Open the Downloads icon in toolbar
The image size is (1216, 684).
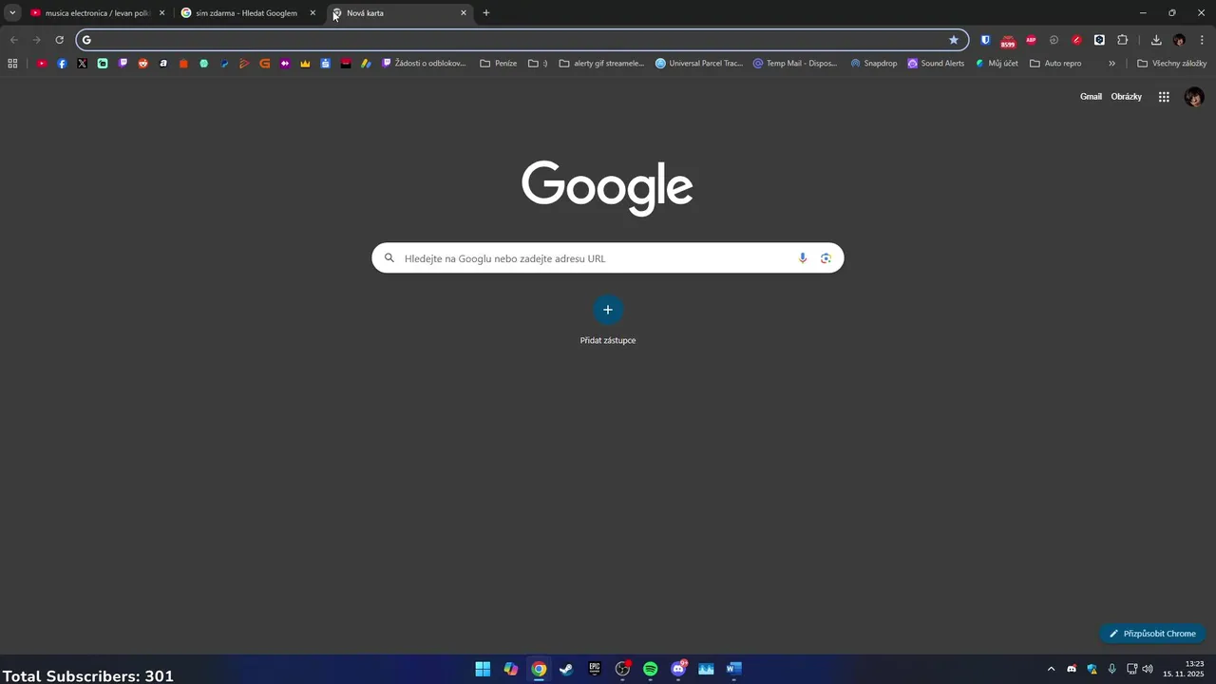[1156, 40]
